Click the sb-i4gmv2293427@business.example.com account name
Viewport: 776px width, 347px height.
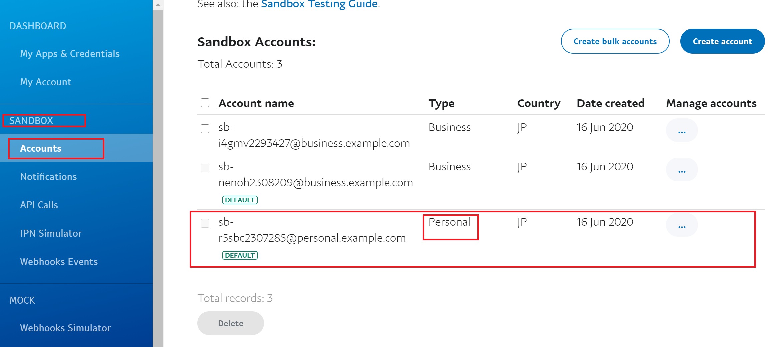coord(314,135)
